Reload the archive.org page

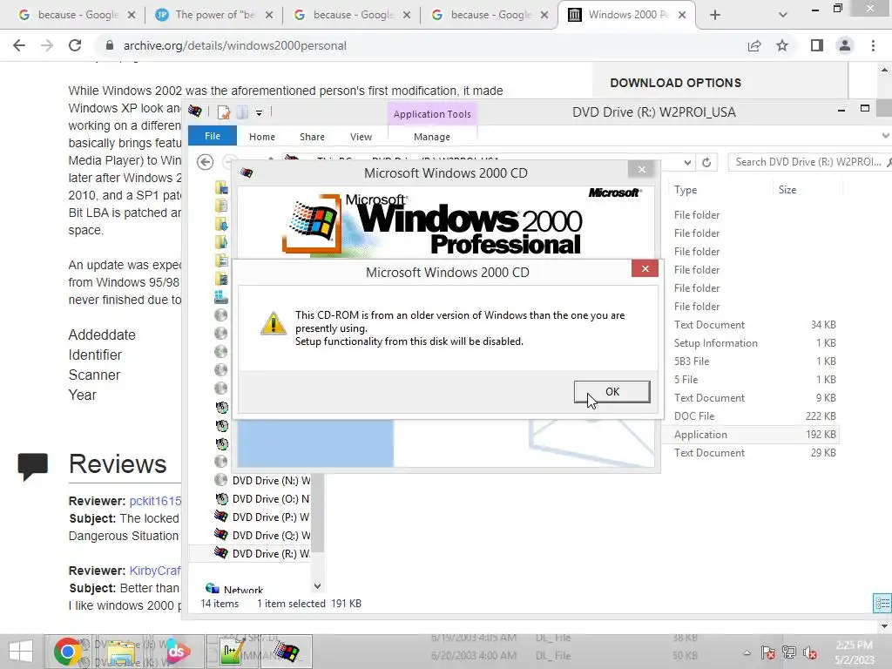[75, 45]
